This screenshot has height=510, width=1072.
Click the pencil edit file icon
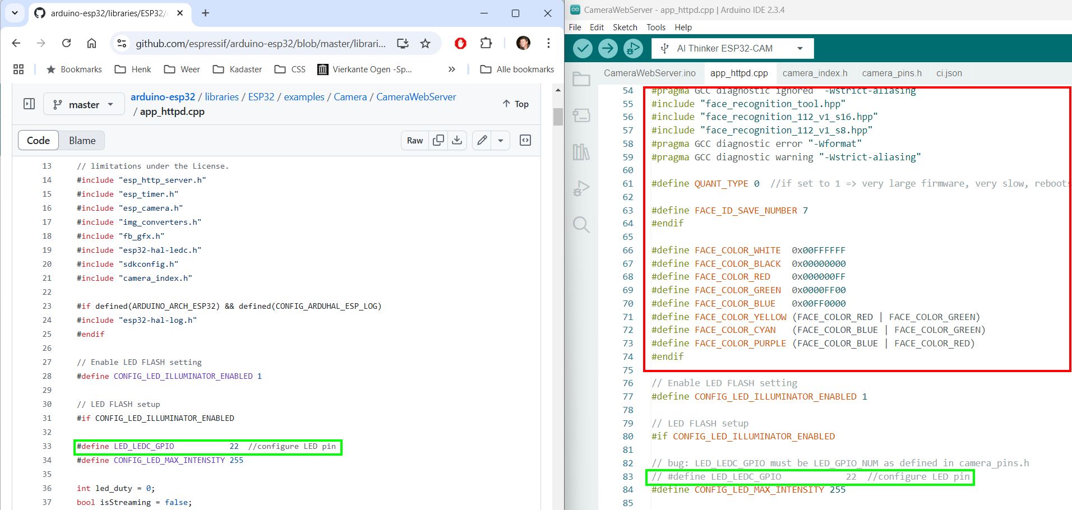tap(482, 140)
